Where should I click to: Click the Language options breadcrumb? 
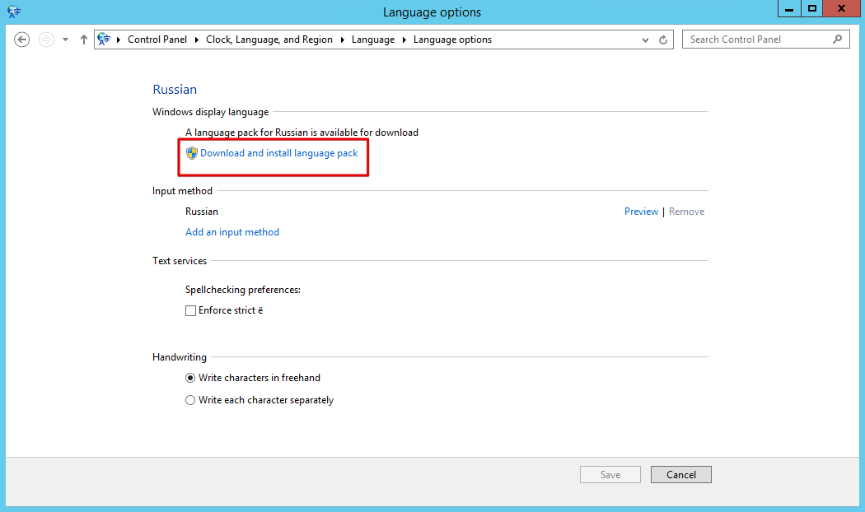click(x=452, y=40)
